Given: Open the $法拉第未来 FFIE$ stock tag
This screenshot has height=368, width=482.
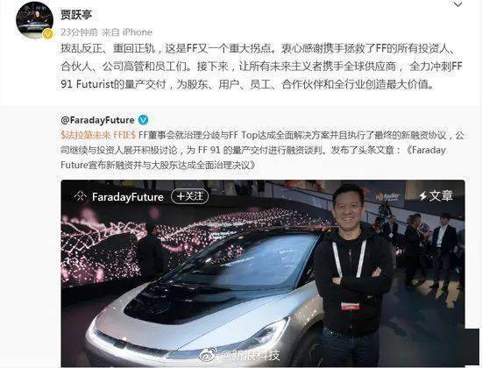Looking at the screenshot, I should coord(98,135).
